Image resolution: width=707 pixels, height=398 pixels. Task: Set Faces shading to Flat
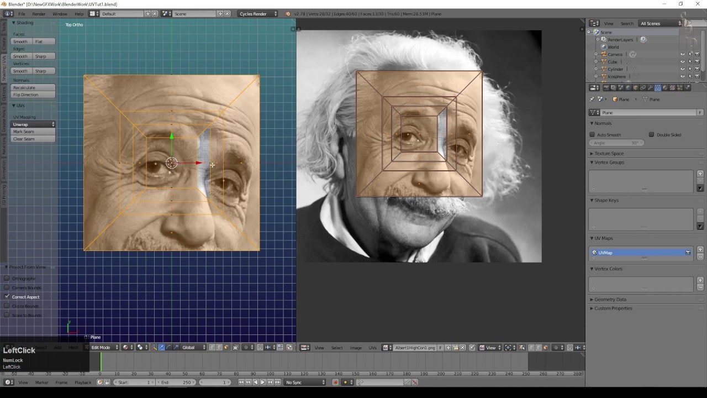click(44, 41)
